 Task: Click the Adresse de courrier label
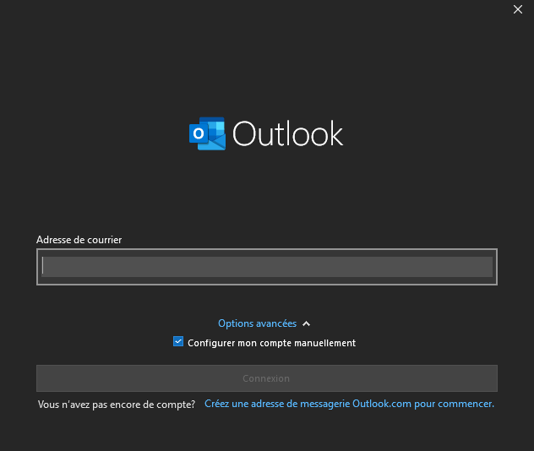[x=79, y=240]
